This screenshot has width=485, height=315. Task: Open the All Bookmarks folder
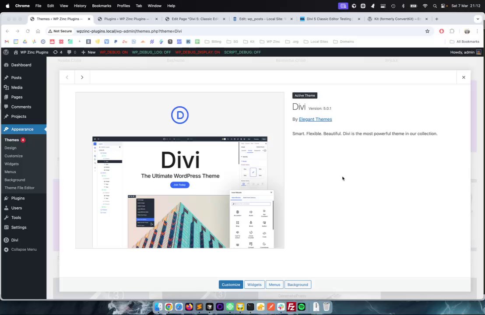pos(464,42)
